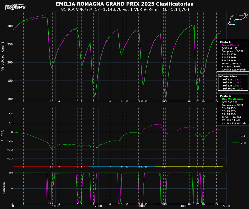The height and width of the screenshot is (209, 249).
Task: Click the 5000 distance tick on the x-axis
Action: coord(227,206)
